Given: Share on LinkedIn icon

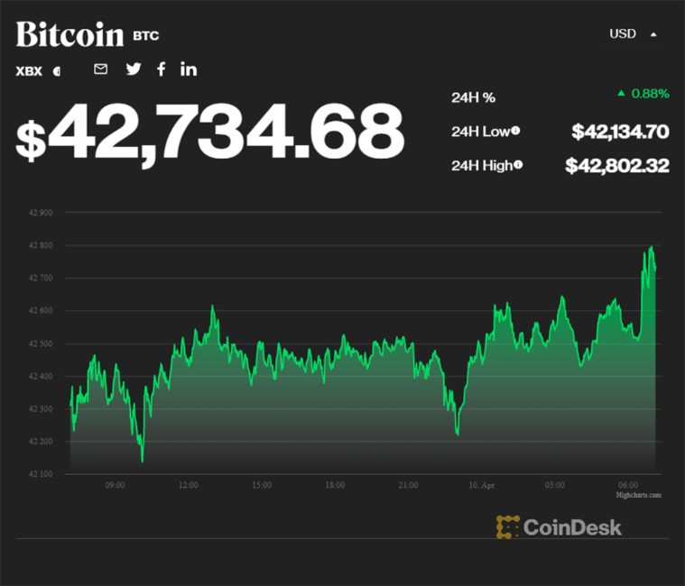Looking at the screenshot, I should click(x=189, y=69).
